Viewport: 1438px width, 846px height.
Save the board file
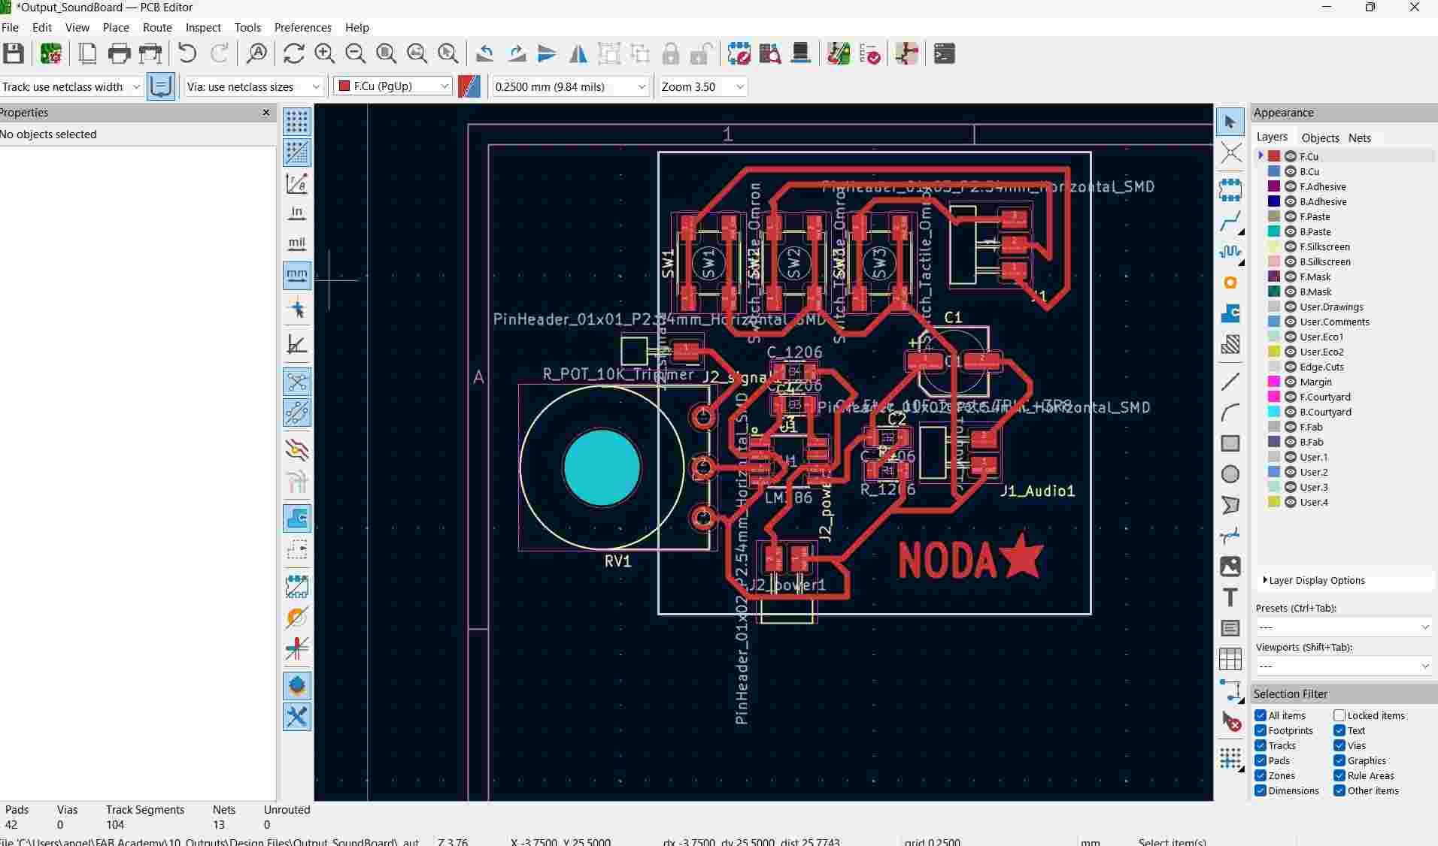[14, 53]
